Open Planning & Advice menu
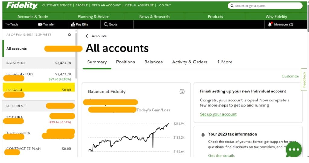Screen dimensions: 309x163 tap(94, 17)
